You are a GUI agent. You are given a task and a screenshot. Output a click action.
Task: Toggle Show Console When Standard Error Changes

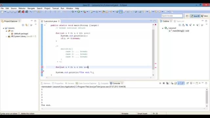pos(183,83)
